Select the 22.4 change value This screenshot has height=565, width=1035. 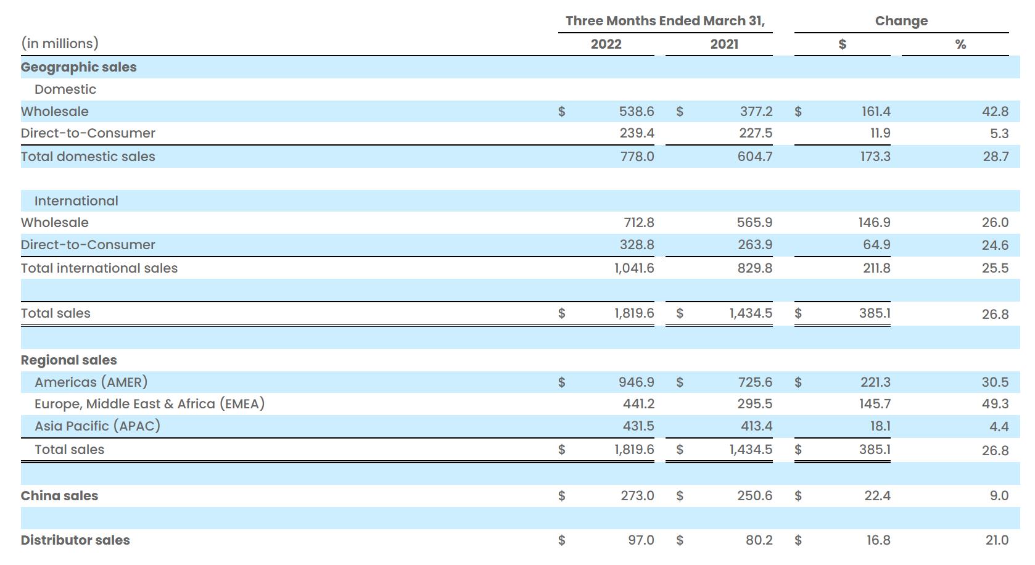click(877, 496)
